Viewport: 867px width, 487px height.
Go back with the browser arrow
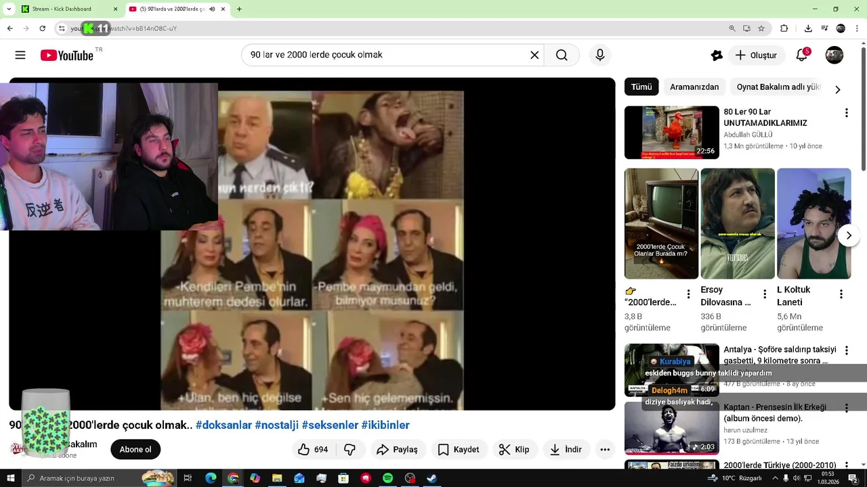[x=9, y=28]
